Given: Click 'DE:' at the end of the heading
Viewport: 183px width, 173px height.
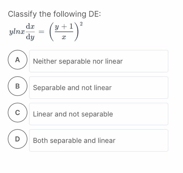Looking at the screenshot, I should [95, 14].
